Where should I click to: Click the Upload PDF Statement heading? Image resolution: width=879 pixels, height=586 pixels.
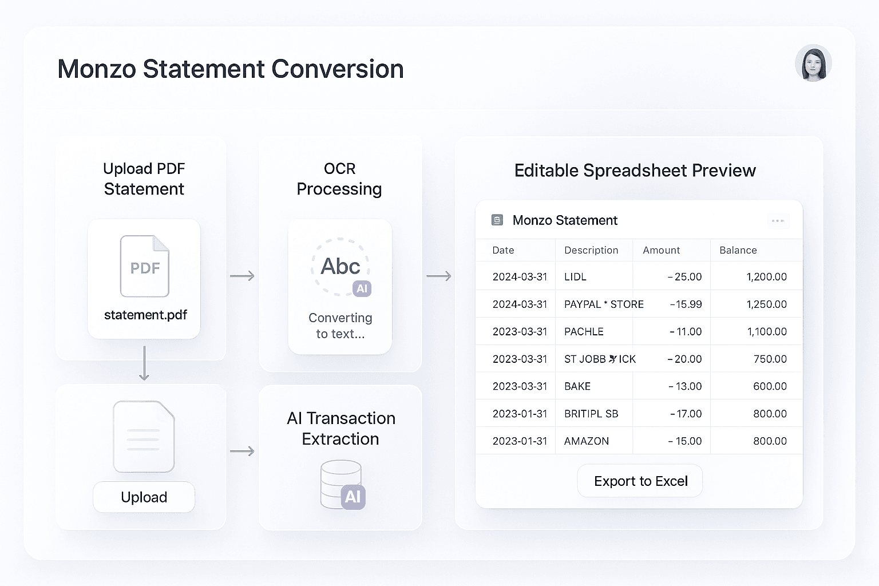point(144,179)
